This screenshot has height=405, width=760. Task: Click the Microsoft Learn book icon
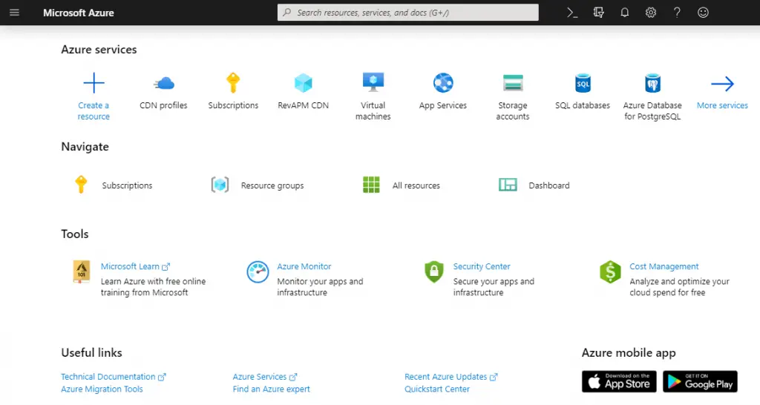coord(82,271)
